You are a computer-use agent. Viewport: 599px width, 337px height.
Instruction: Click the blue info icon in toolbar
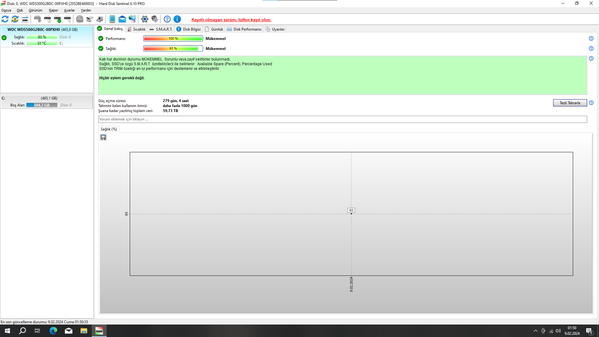pos(177,19)
